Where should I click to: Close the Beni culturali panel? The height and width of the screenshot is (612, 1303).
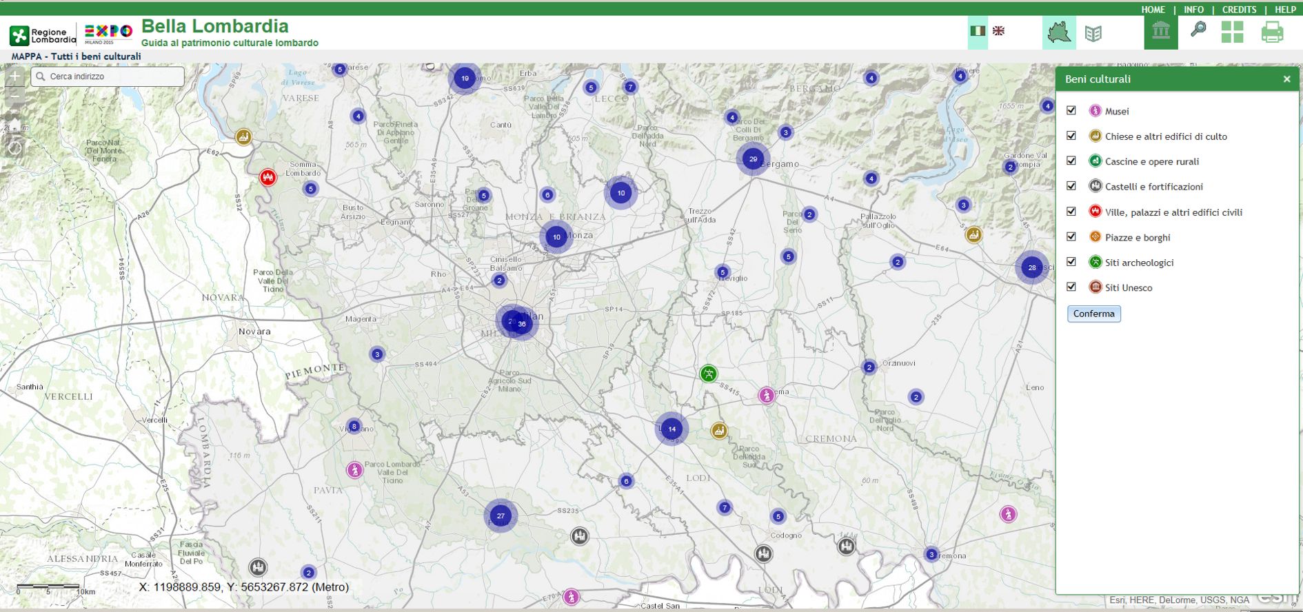[1286, 79]
